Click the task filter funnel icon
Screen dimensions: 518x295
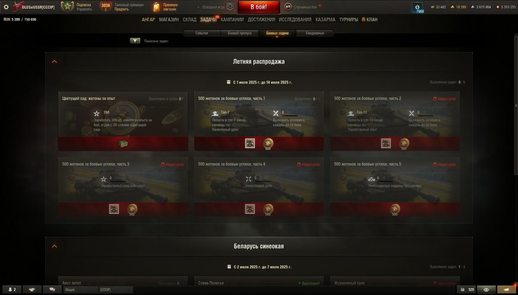(x=135, y=41)
